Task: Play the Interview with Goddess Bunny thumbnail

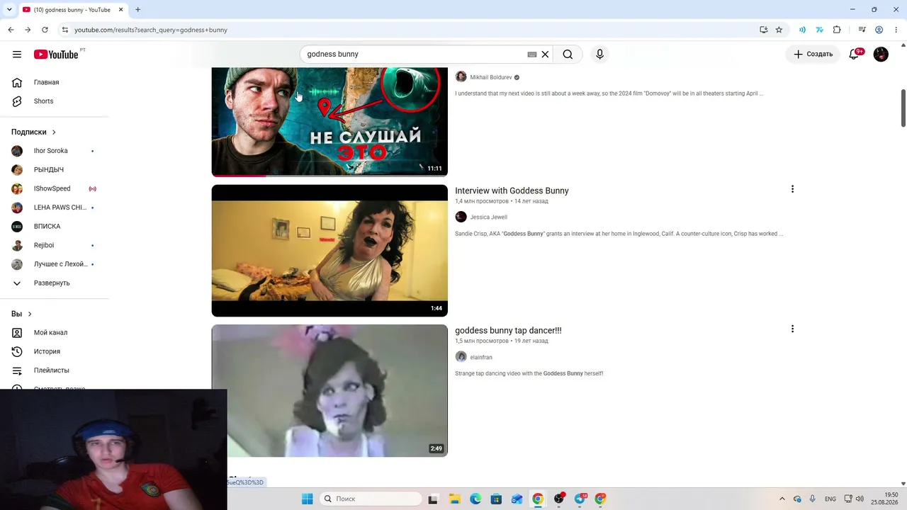Action: (x=329, y=251)
